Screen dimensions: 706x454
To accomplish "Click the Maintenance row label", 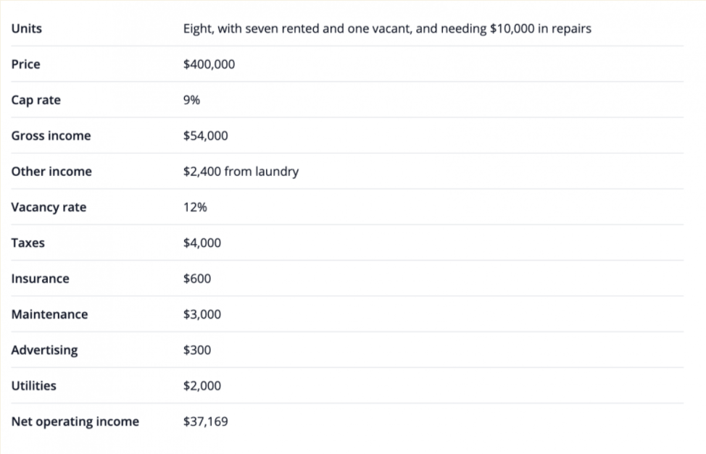I will click(x=49, y=314).
